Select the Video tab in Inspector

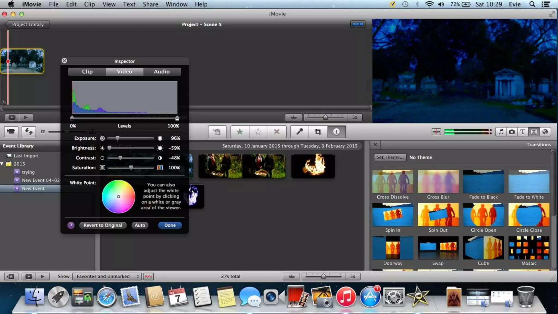[125, 72]
